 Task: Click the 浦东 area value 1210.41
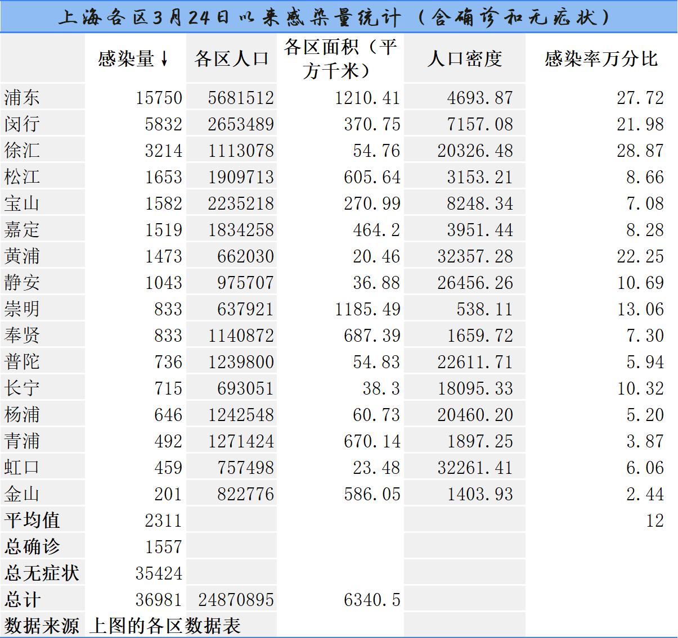368,98
